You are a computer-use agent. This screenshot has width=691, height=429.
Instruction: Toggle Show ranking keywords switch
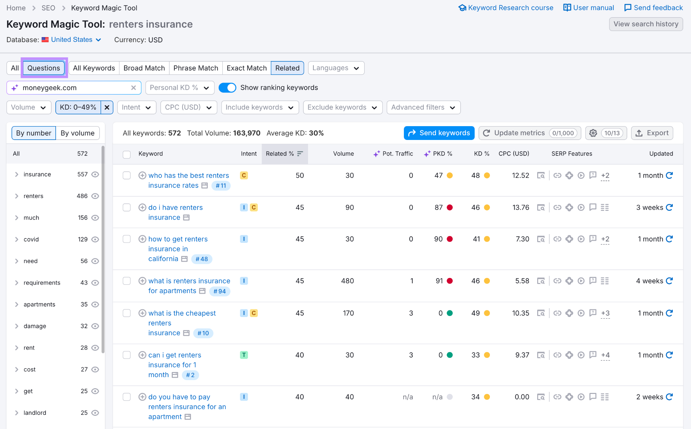[227, 88]
